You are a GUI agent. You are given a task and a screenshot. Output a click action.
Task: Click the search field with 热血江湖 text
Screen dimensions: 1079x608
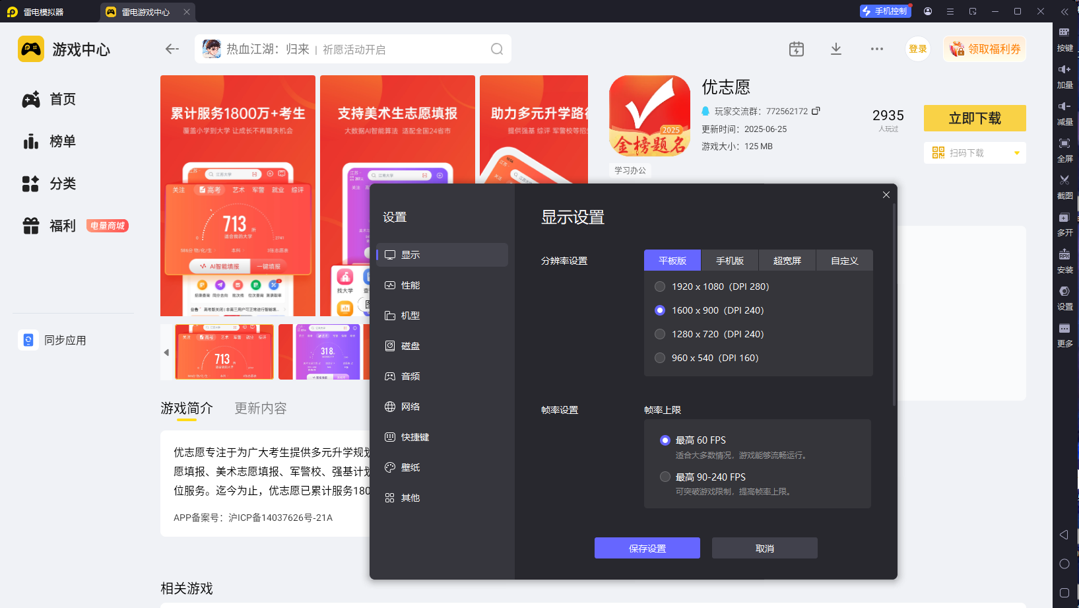coord(353,49)
